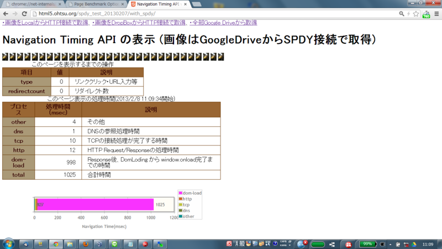Click the dns green legend swatch

[181, 211]
